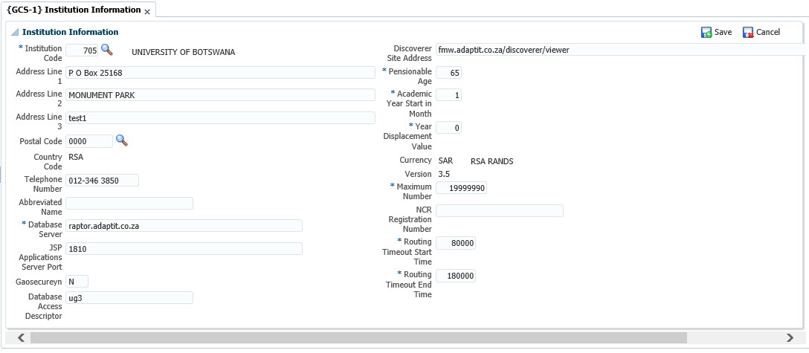Image resolution: width=809 pixels, height=353 pixels.
Task: Focus the Pensionable Age field
Action: pos(449,73)
